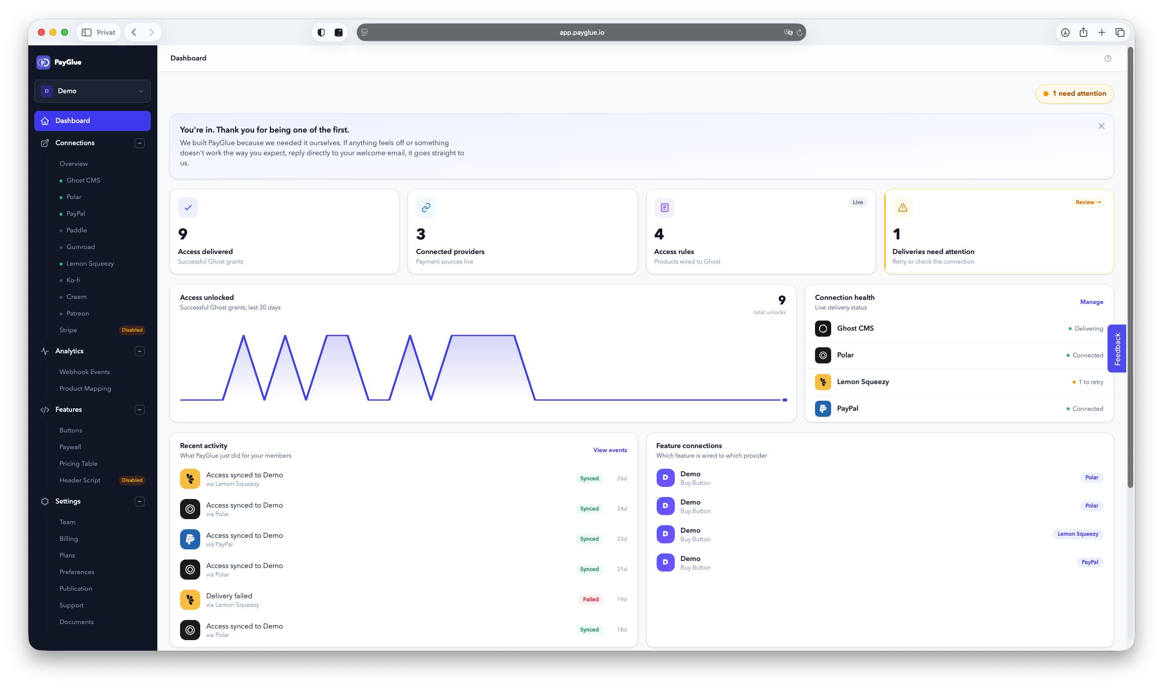
Task: Click the Demo avatar beside the Lemon Squeezy tag
Action: [666, 534]
